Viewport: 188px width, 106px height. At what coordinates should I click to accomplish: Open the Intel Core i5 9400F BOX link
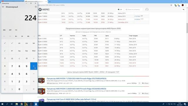pos(71,99)
